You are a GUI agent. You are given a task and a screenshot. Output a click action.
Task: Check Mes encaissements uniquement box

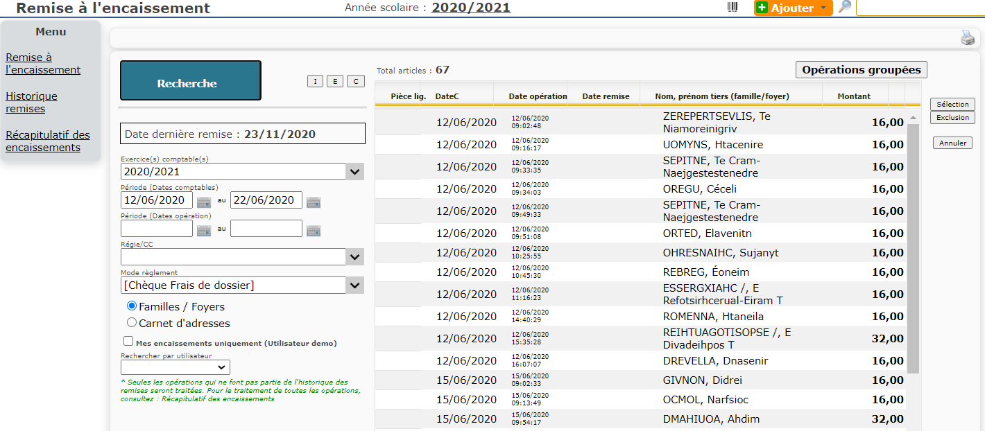[x=128, y=341]
